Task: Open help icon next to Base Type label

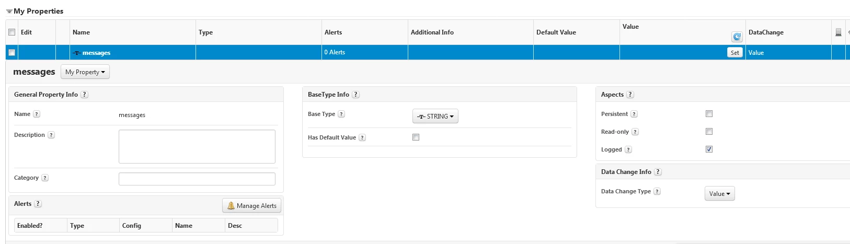Action: [x=341, y=114]
